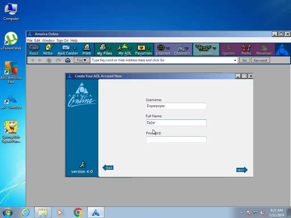291x218 pixels.
Task: Expand the People dropdown arrow
Action: click(214, 48)
